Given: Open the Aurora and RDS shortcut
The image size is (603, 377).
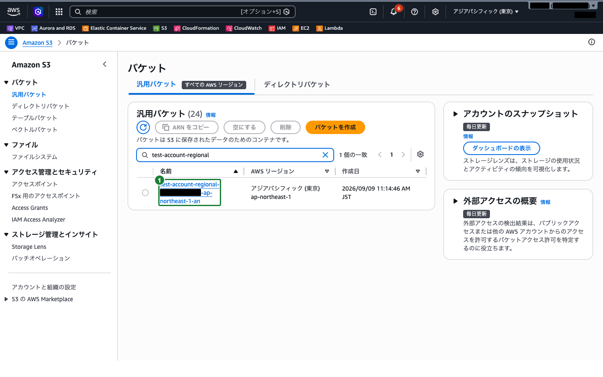Looking at the screenshot, I should tap(53, 28).
